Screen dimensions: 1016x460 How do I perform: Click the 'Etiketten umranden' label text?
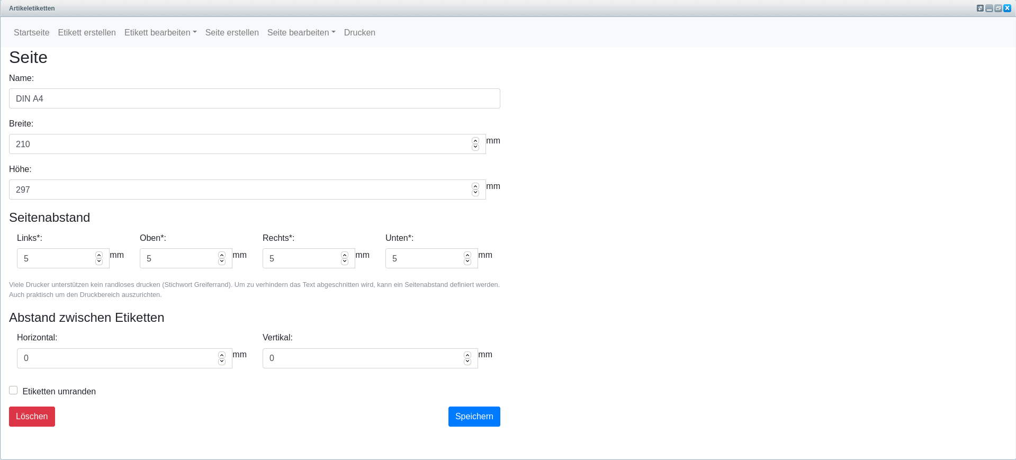[59, 391]
